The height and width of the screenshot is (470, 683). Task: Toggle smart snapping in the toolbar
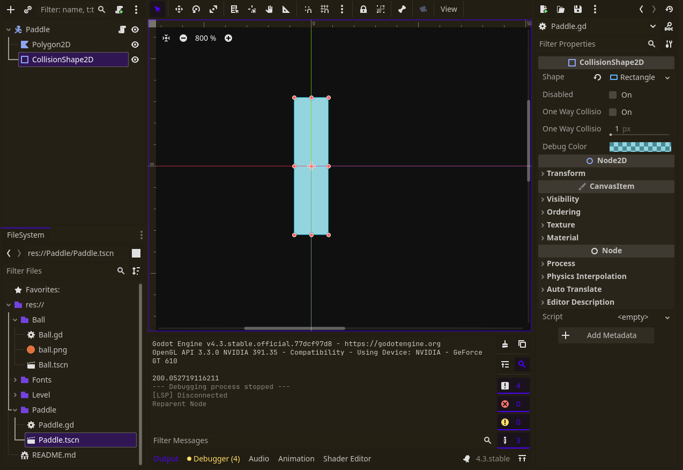pos(308,9)
